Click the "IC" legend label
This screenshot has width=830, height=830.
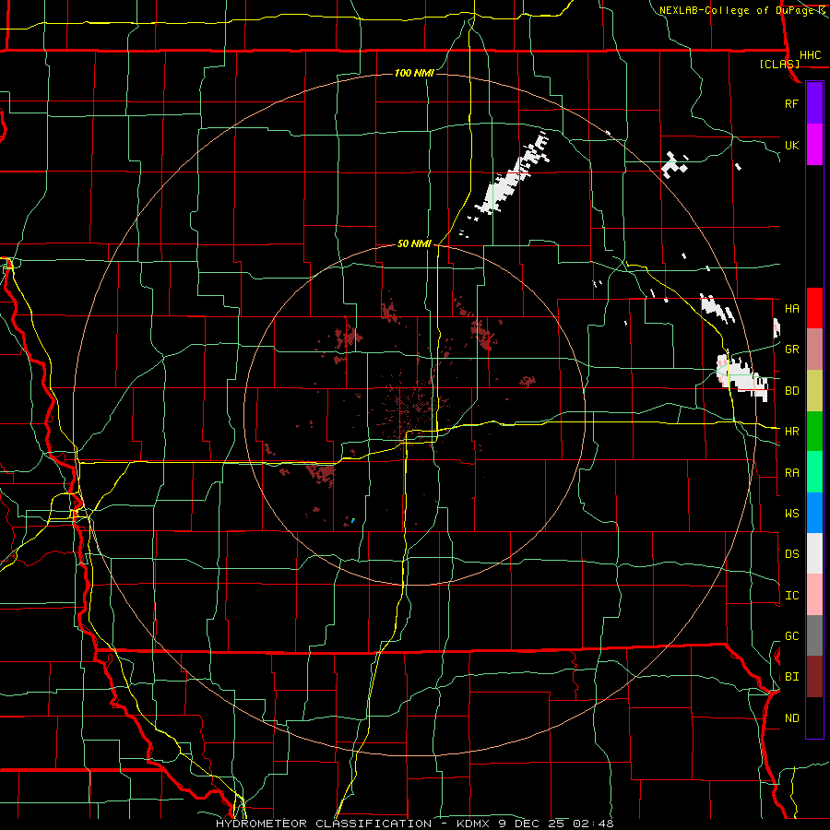791,596
